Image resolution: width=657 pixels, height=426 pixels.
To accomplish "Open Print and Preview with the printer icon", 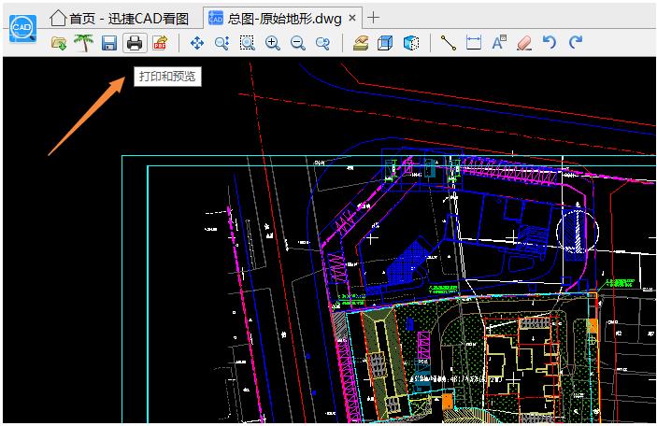I will [135, 43].
